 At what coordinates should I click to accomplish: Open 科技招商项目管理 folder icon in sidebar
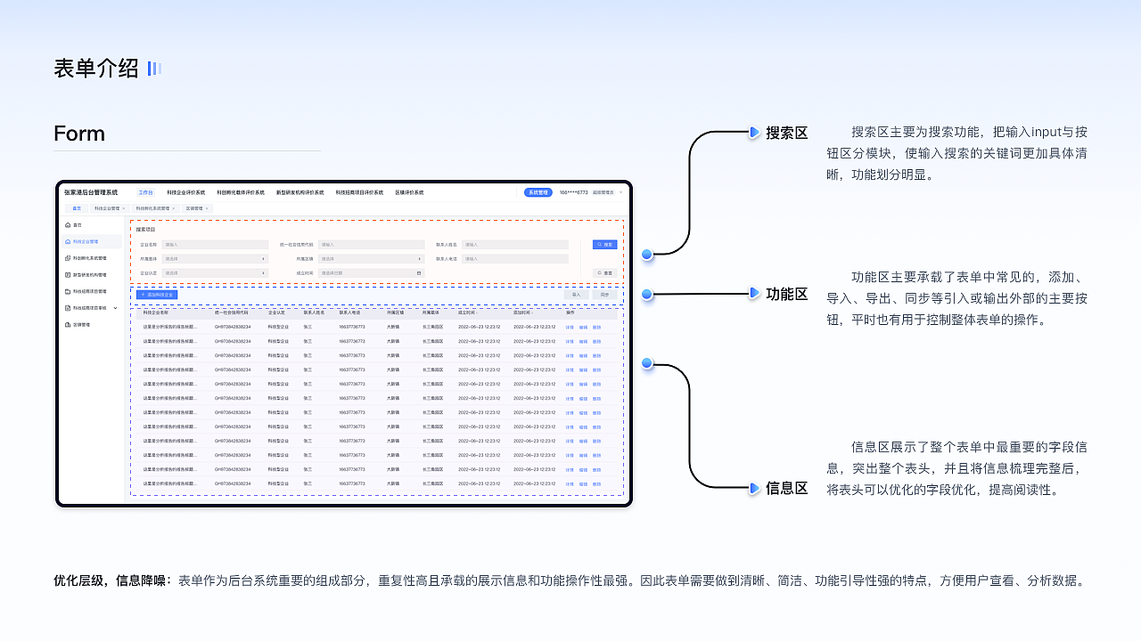(68, 291)
